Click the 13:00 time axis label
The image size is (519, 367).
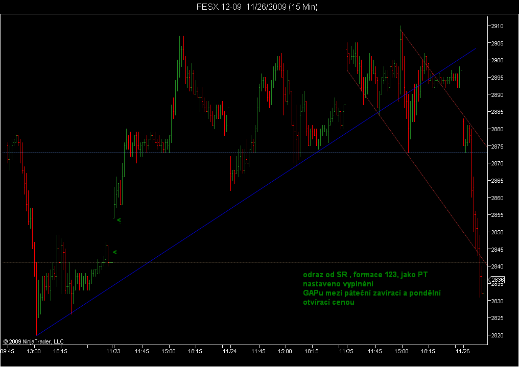[34, 351]
